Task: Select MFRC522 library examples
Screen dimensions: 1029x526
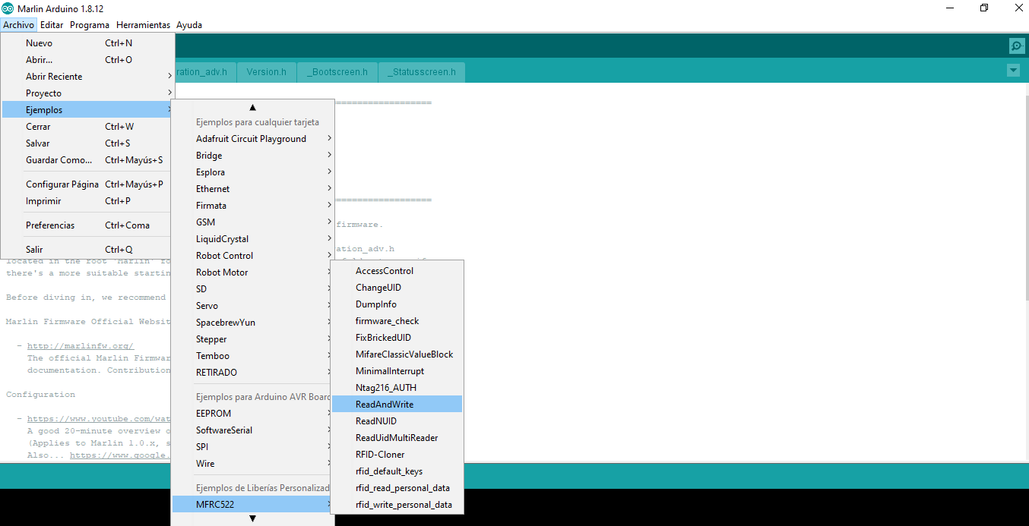Action: [253, 505]
